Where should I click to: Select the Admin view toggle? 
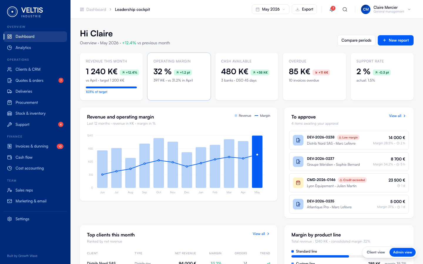402,252
